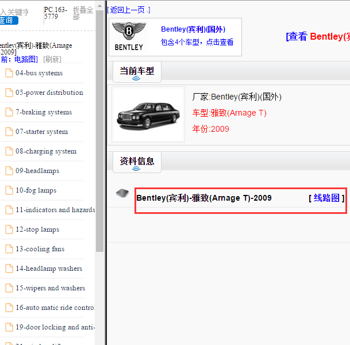Image resolution: width=350 pixels, height=345 pixels.
Task: Click the gray chip icon beside data entry
Action: tap(122, 193)
